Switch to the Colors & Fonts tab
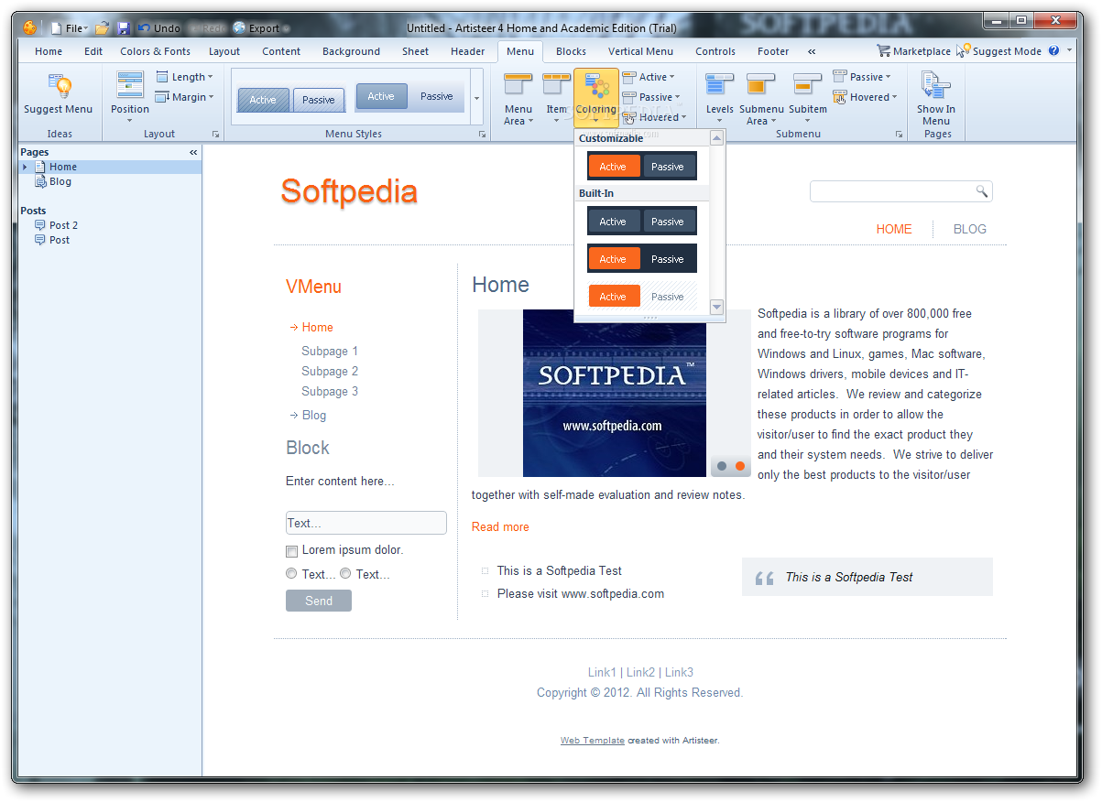The image size is (1102, 802). (x=156, y=51)
